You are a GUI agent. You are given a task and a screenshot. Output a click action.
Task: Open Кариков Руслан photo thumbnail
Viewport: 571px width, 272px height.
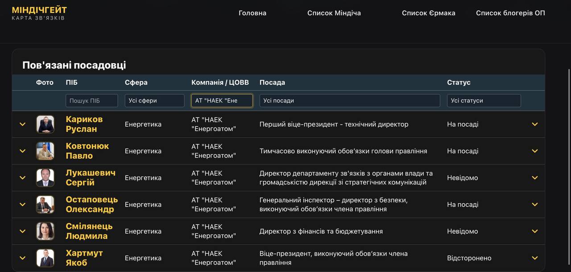coord(45,124)
